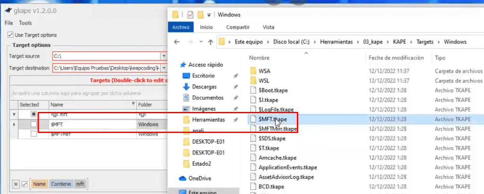Remove the filter with the X button
Screen dimensions: 484x194
[16, 184]
